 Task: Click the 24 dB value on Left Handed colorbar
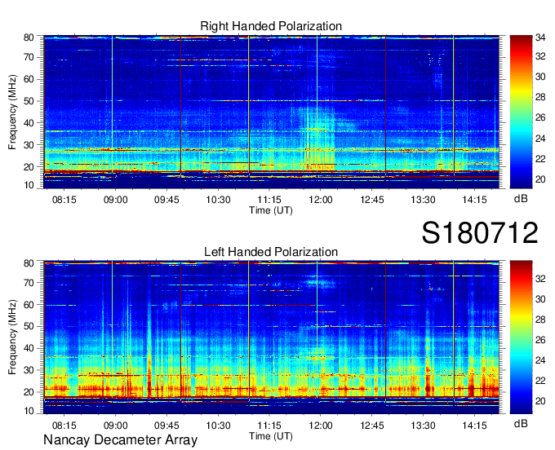coord(540,360)
